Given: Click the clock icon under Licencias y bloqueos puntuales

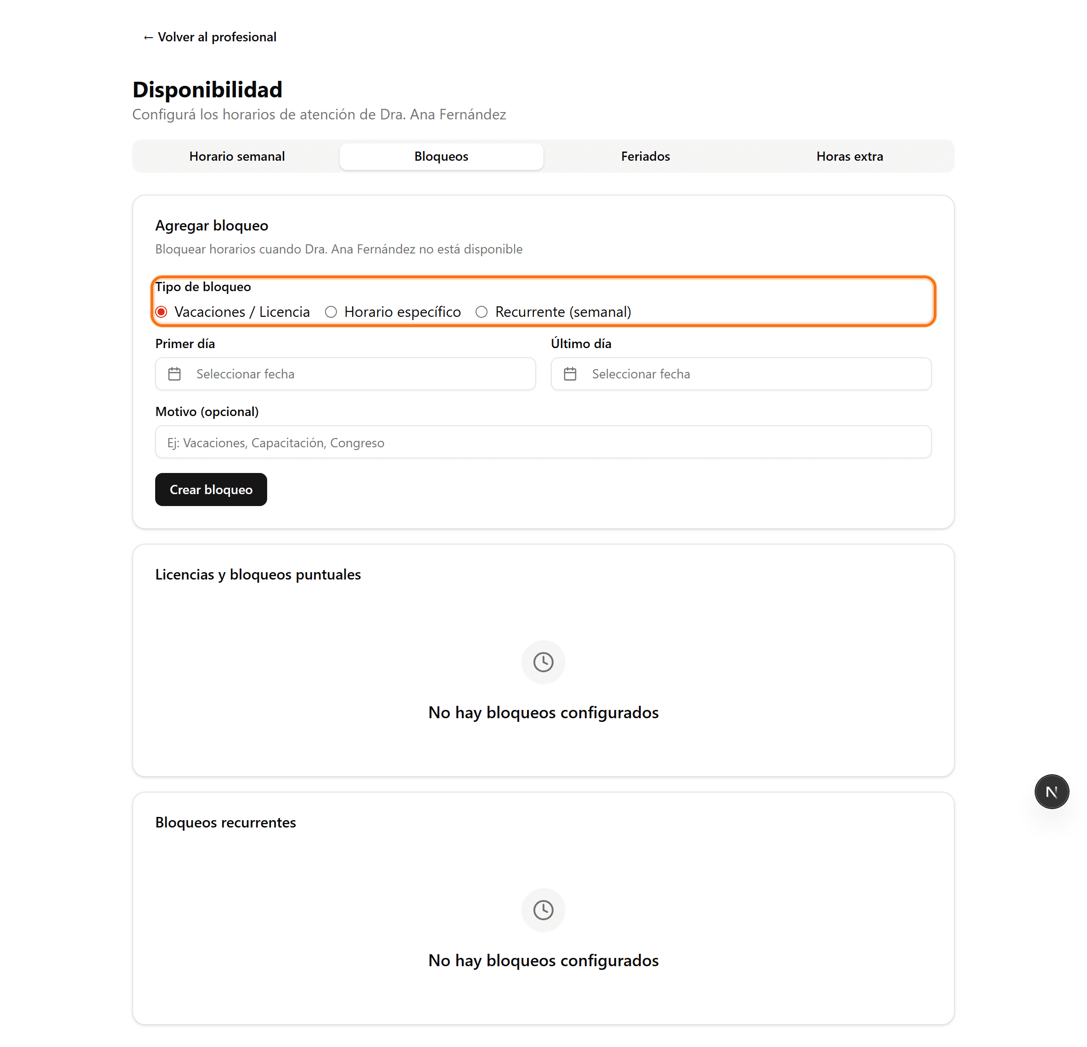Looking at the screenshot, I should pyautogui.click(x=543, y=662).
